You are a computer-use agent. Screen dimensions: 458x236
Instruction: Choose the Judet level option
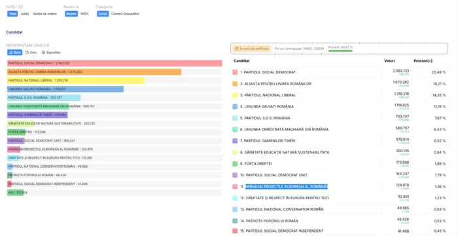[x=25, y=14]
